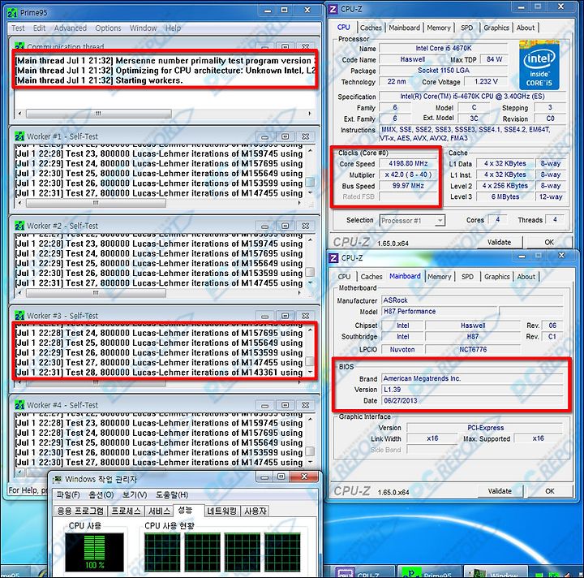Click horizontal scrollbar thumb in Worker #2 window
Screen dimensions: 584x578
tap(96, 293)
